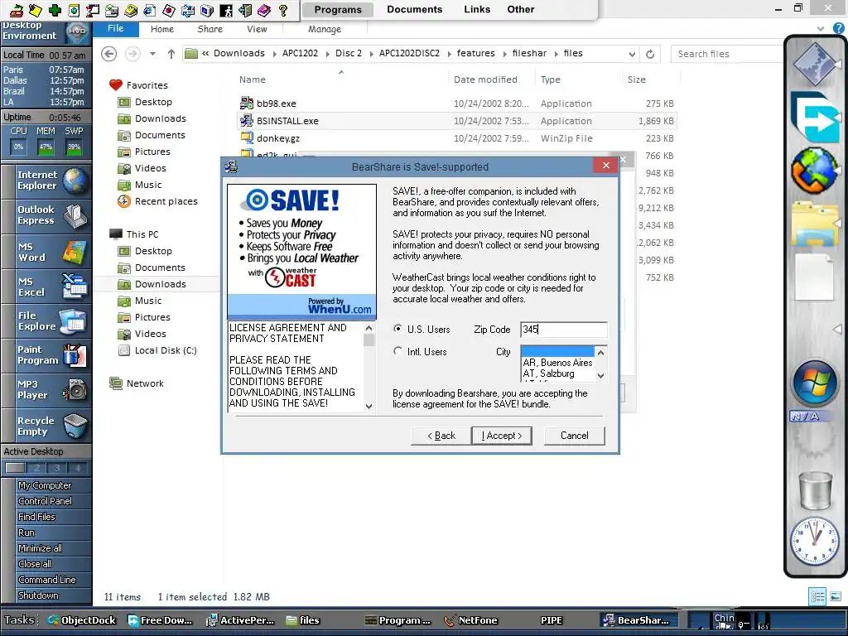Click the NetFone taskbar button

tap(470, 620)
